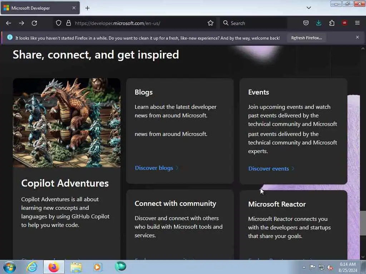366x274 pixels.
Task: Open the taskbar clock showing 6:14 AM
Action: coord(348,267)
